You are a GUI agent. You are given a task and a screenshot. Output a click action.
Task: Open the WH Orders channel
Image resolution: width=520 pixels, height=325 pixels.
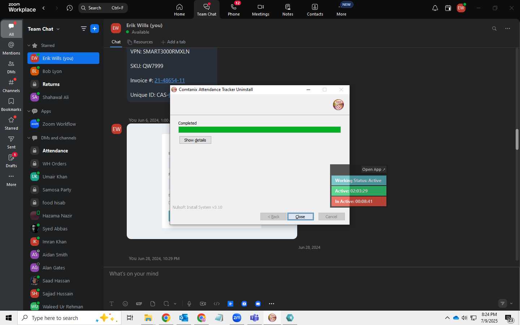[x=63, y=164]
